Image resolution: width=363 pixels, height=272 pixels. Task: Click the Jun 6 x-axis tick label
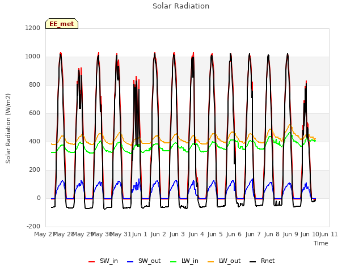(x=234, y=234)
